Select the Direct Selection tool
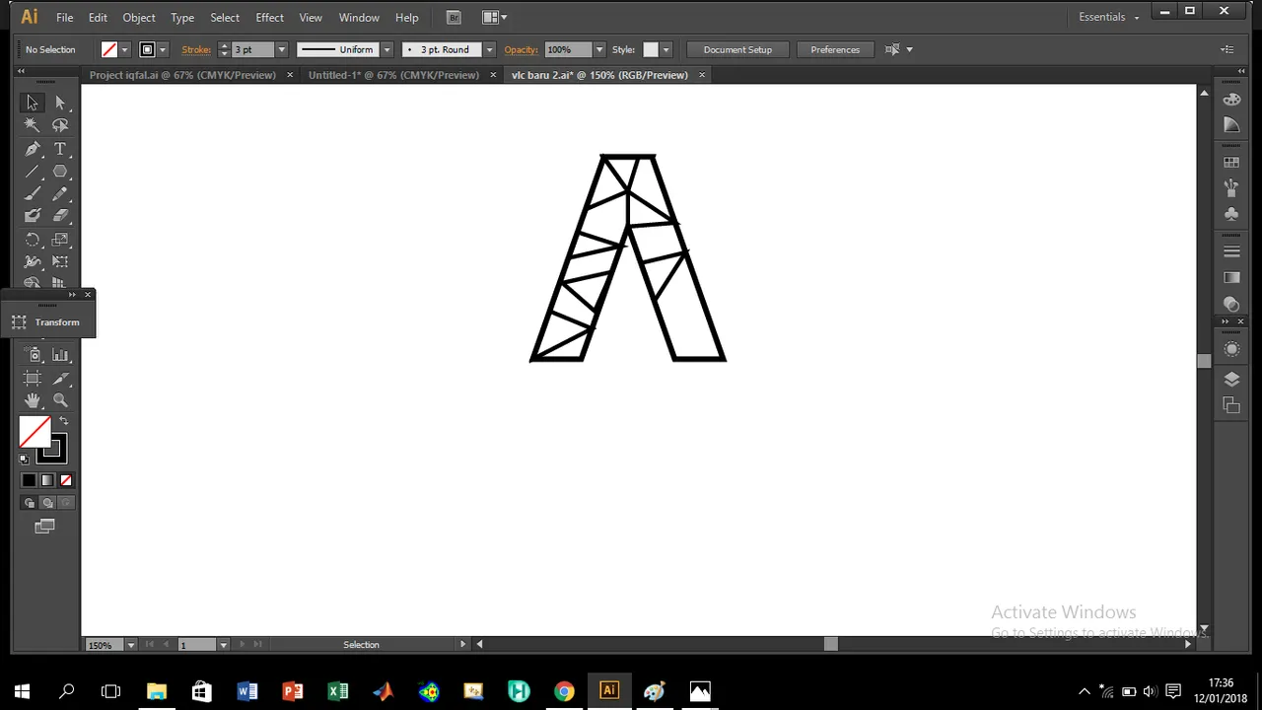The width and height of the screenshot is (1262, 710). (60, 103)
